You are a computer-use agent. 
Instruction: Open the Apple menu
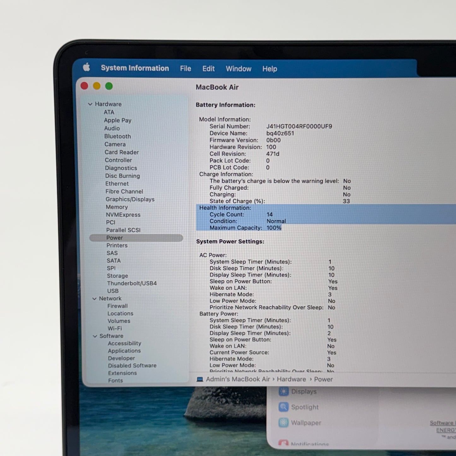pos(86,68)
